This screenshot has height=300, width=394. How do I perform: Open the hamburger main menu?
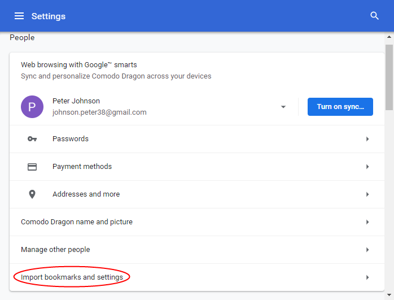pyautogui.click(x=19, y=16)
